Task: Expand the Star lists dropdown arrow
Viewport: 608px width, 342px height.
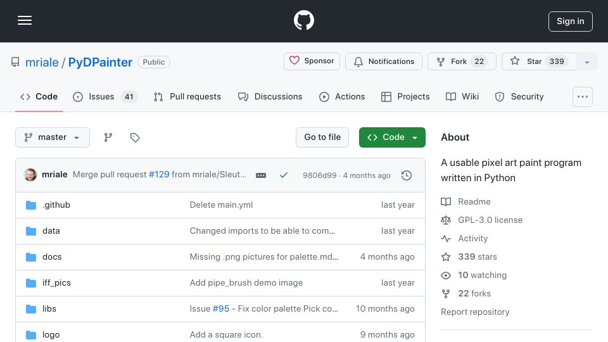Action: [x=587, y=62]
